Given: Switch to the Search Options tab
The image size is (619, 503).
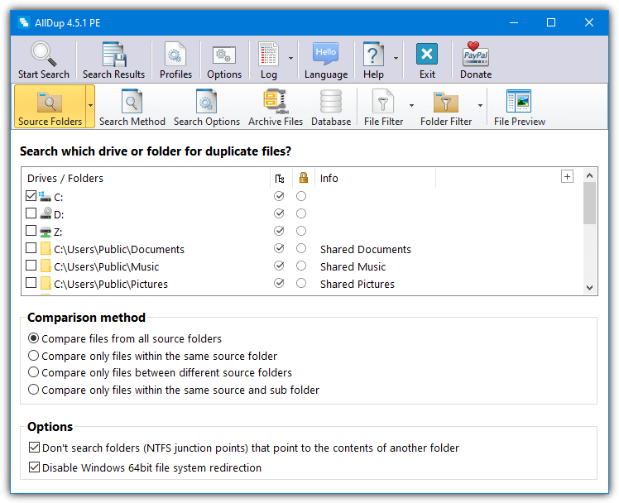Looking at the screenshot, I should click(x=206, y=108).
